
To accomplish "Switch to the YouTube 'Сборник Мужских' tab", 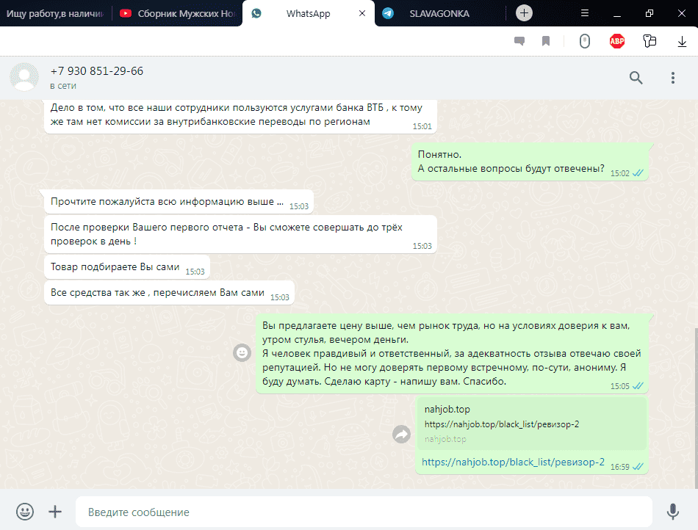I will click(x=177, y=13).
